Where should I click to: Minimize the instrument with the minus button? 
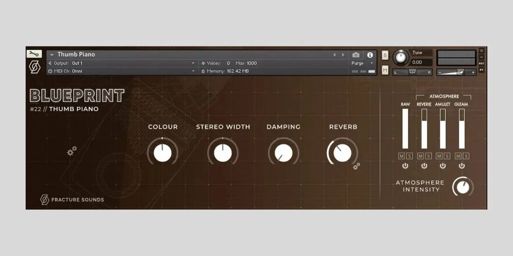(481, 57)
